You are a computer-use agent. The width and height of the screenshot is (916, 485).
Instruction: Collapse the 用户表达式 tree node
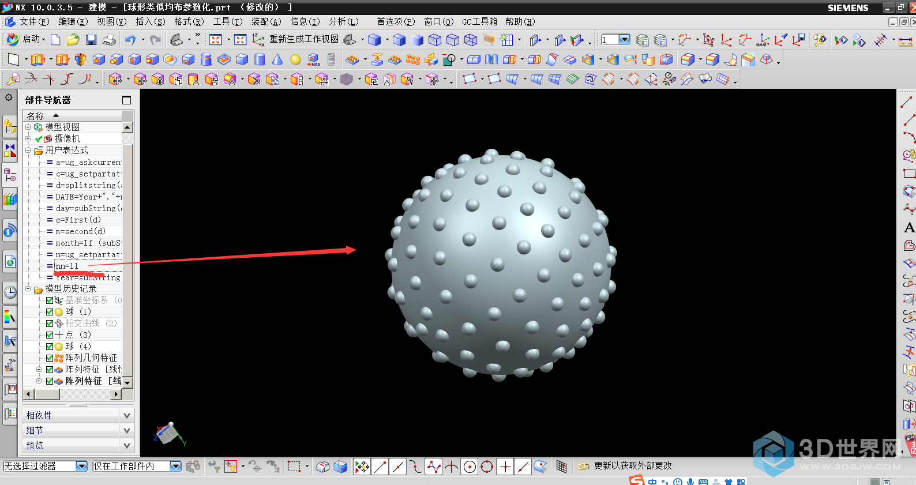point(28,150)
